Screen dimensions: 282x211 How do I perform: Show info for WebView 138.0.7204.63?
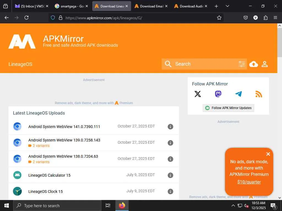[x=170, y=159]
